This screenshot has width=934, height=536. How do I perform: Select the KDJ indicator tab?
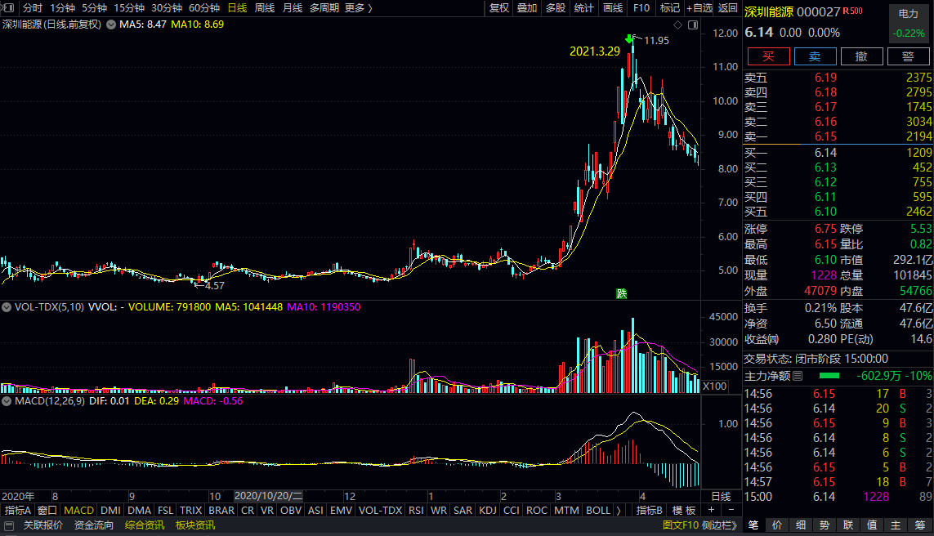(488, 511)
